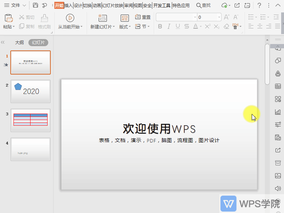Screen dimensions: 284x213
Task: Open the image insertion icon in right sidebar
Action: pos(278,176)
